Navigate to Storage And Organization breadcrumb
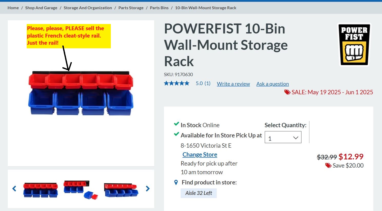 [88, 8]
